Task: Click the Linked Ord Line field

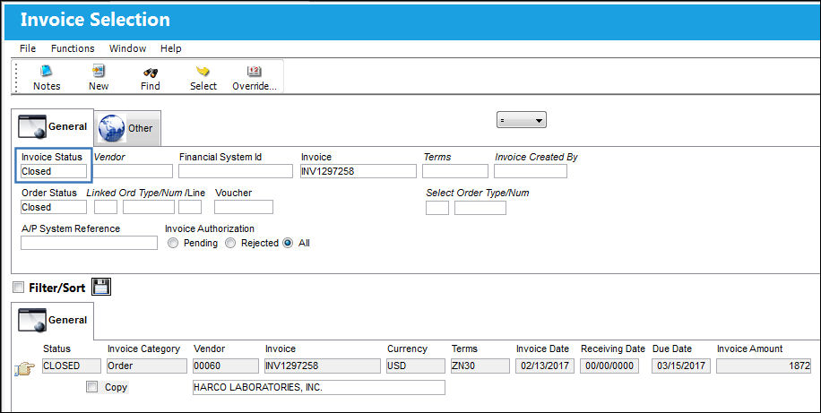Action: point(190,207)
